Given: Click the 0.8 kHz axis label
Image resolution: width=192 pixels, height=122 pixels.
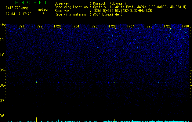Looking at the screenshot, I should coord(2,85).
